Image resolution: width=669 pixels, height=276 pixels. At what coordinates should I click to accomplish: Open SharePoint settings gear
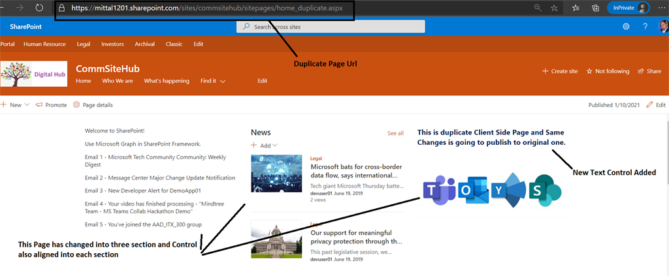point(626,26)
